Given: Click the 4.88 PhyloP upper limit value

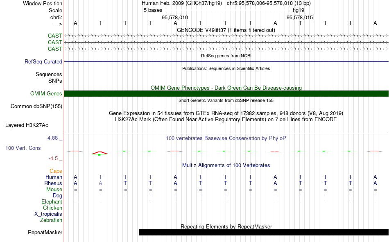Looking at the screenshot, I should click(x=52, y=138).
